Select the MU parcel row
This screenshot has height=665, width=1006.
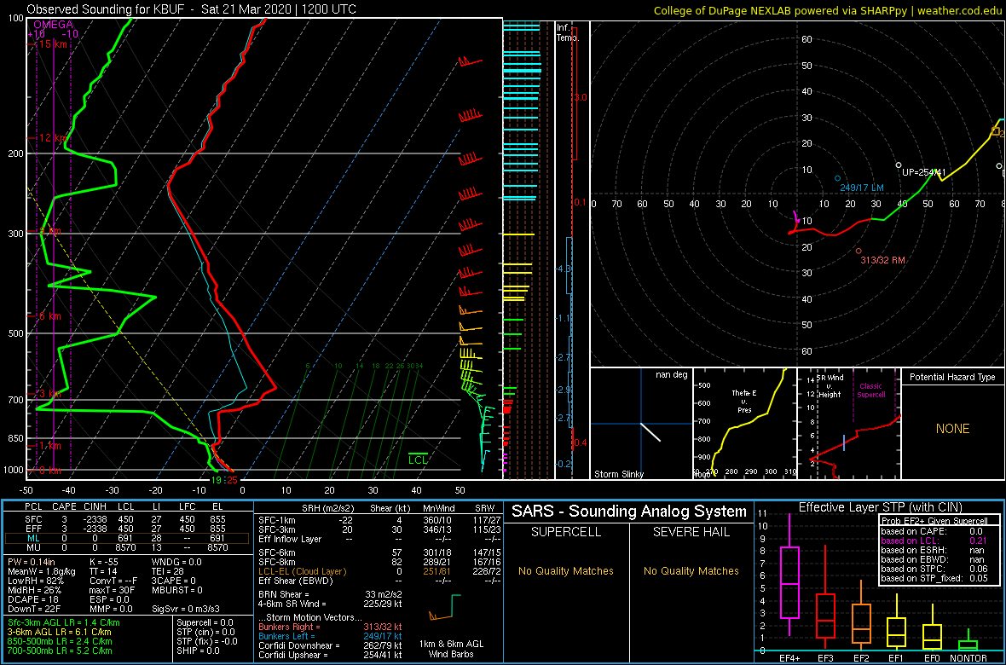click(x=127, y=547)
